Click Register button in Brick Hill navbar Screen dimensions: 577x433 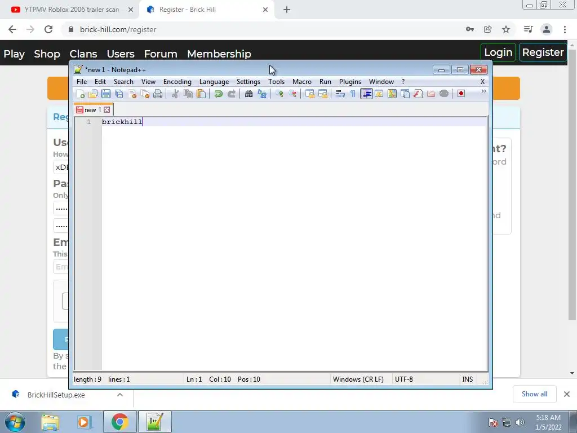(543, 52)
